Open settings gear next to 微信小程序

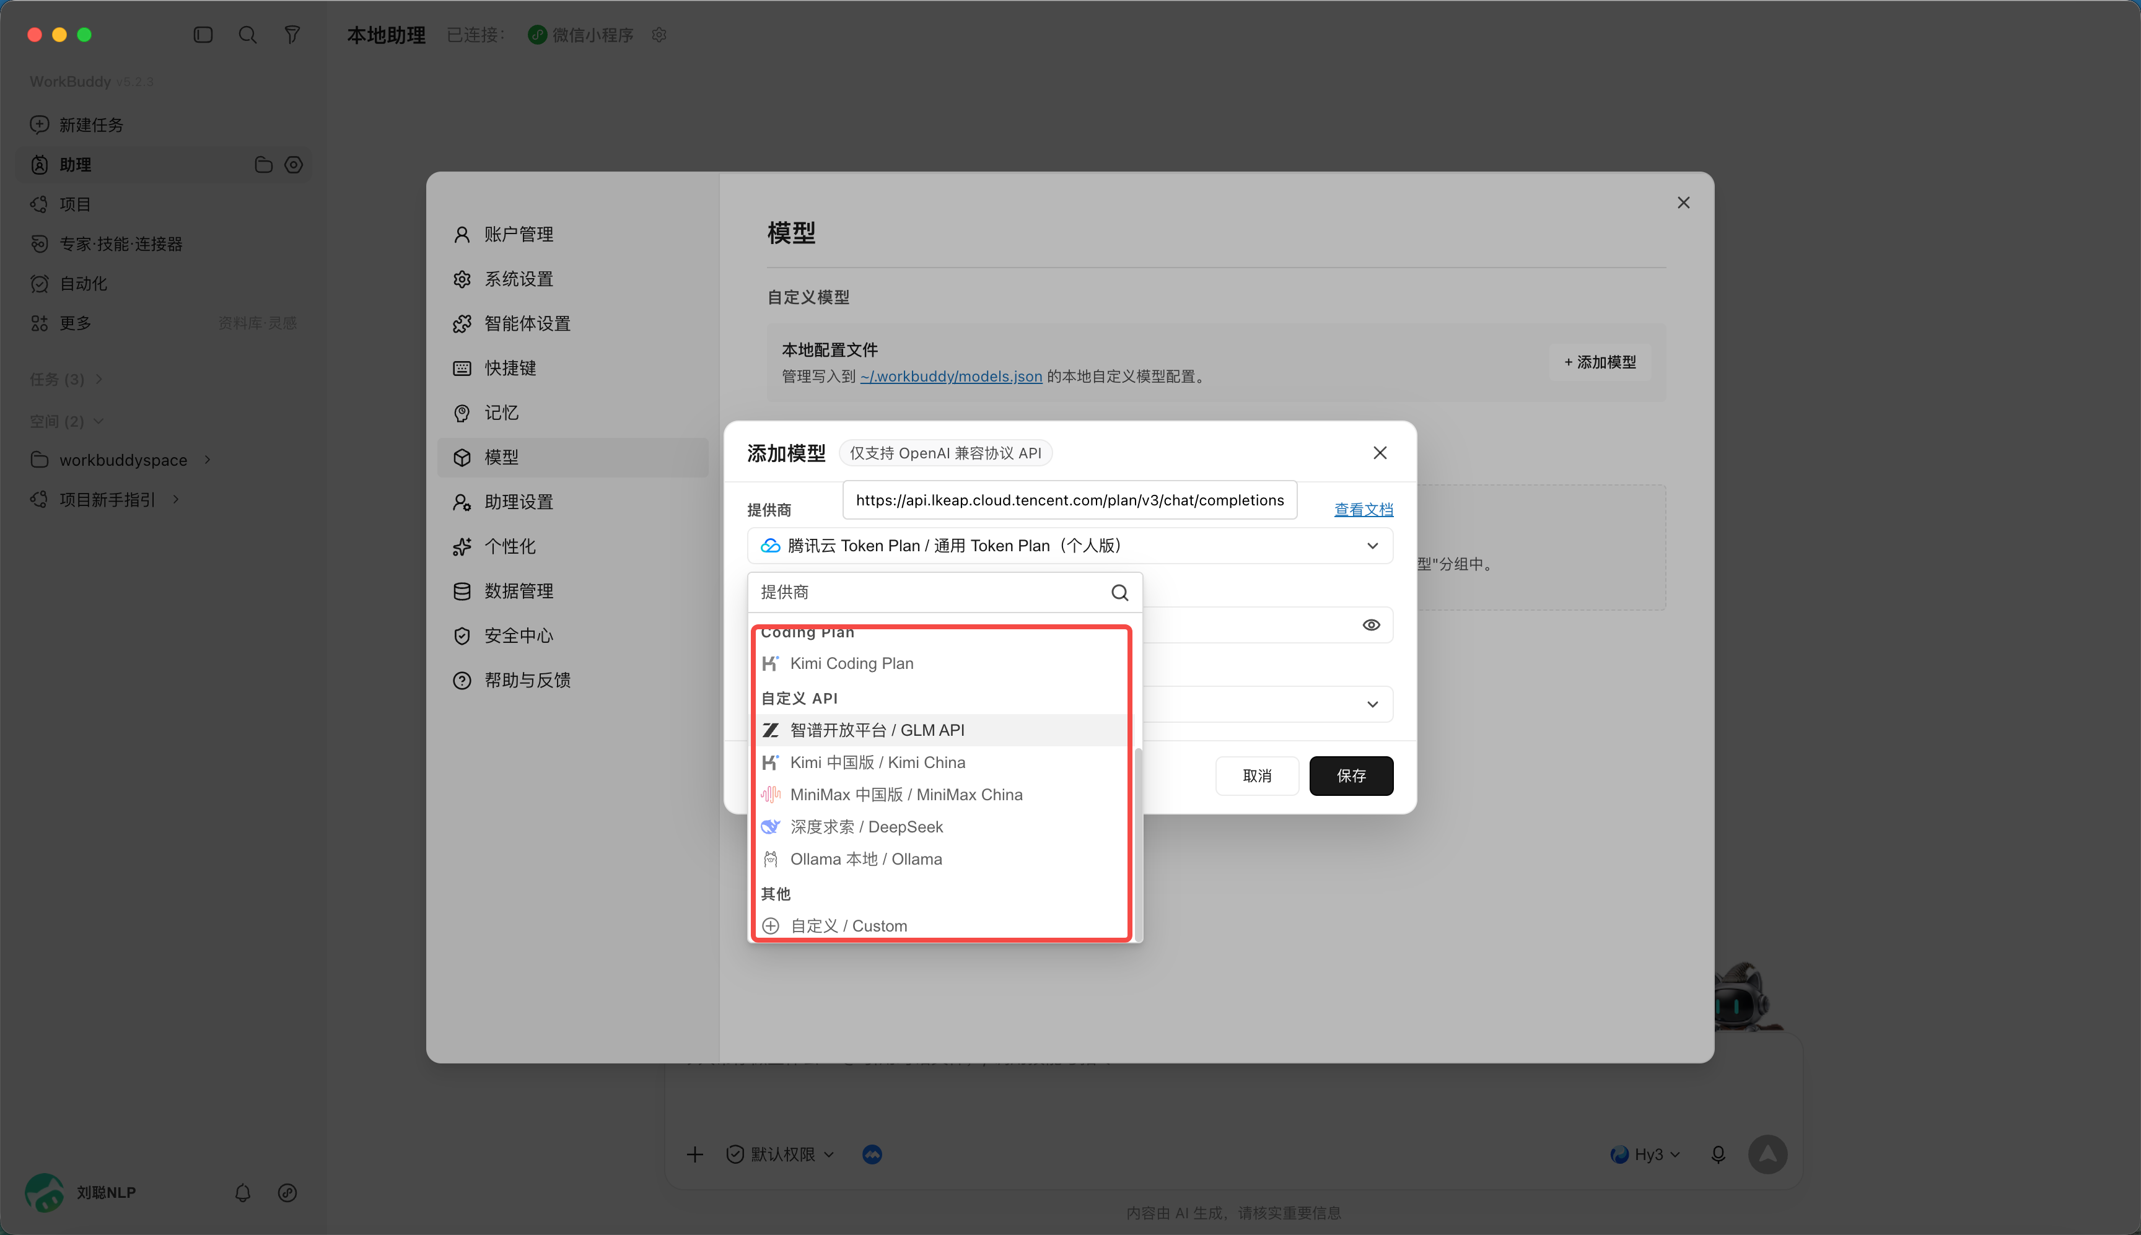659,35
